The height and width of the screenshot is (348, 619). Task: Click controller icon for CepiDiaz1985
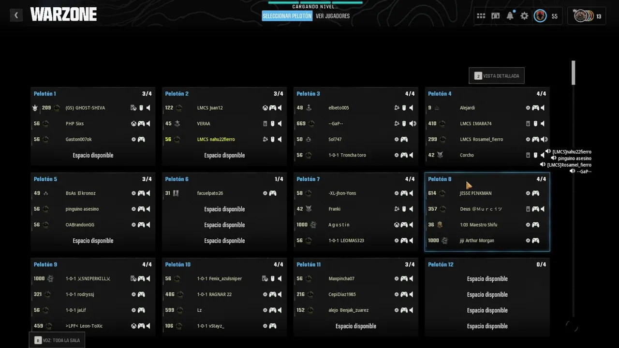[x=404, y=294]
